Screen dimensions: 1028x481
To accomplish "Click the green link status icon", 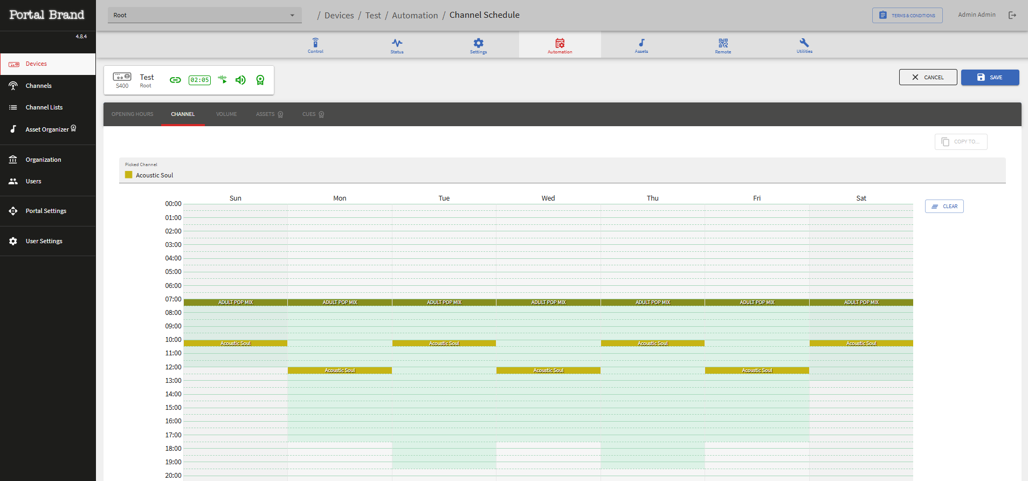I will click(x=175, y=80).
